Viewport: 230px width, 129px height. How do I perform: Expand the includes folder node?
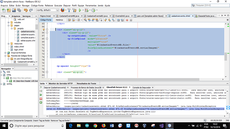9,22
